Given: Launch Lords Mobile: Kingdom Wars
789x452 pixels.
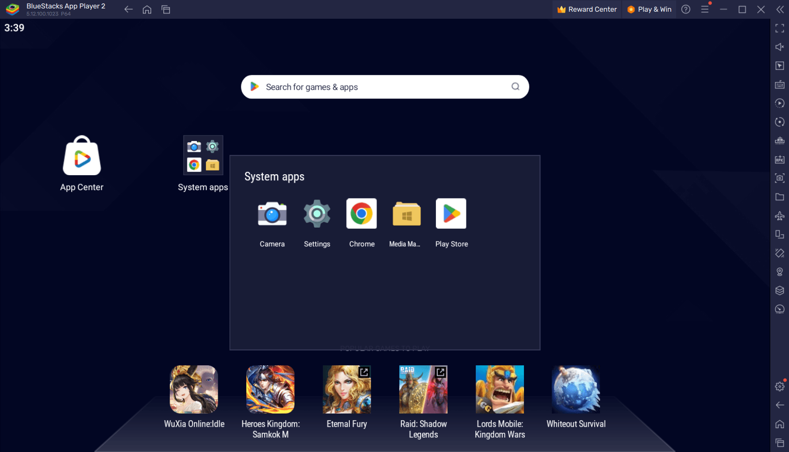Looking at the screenshot, I should coord(500,389).
